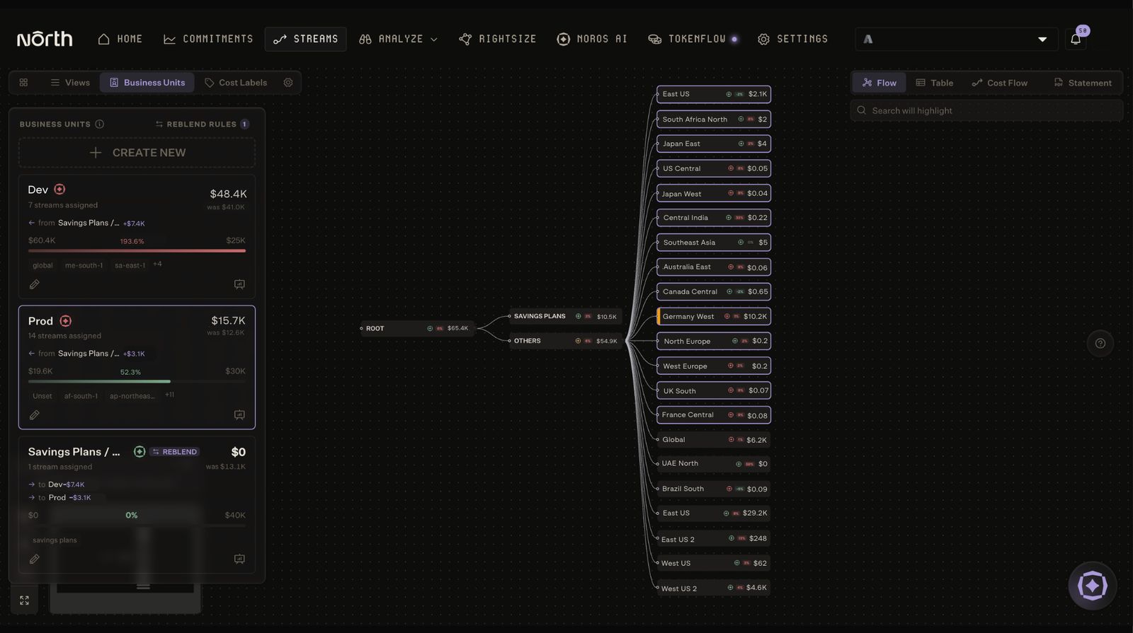Screen dimensions: 1133x633
Task: Open the account selector dropdown
Action: [957, 40]
